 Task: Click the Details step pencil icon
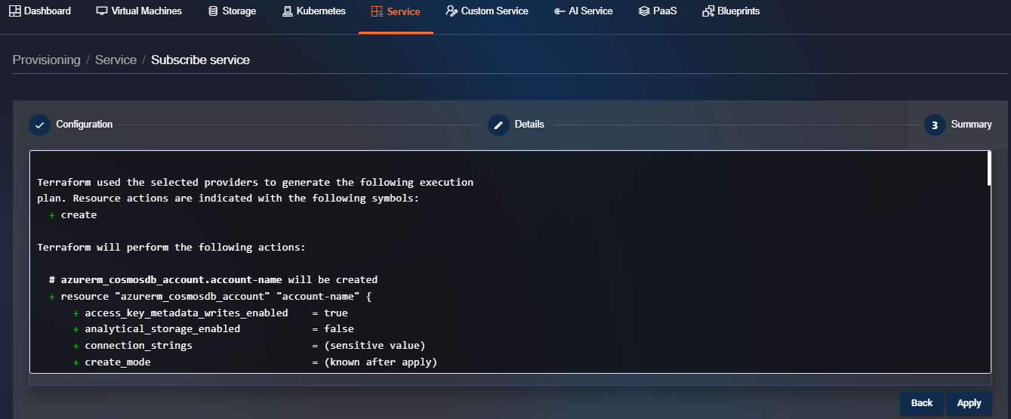pos(498,125)
